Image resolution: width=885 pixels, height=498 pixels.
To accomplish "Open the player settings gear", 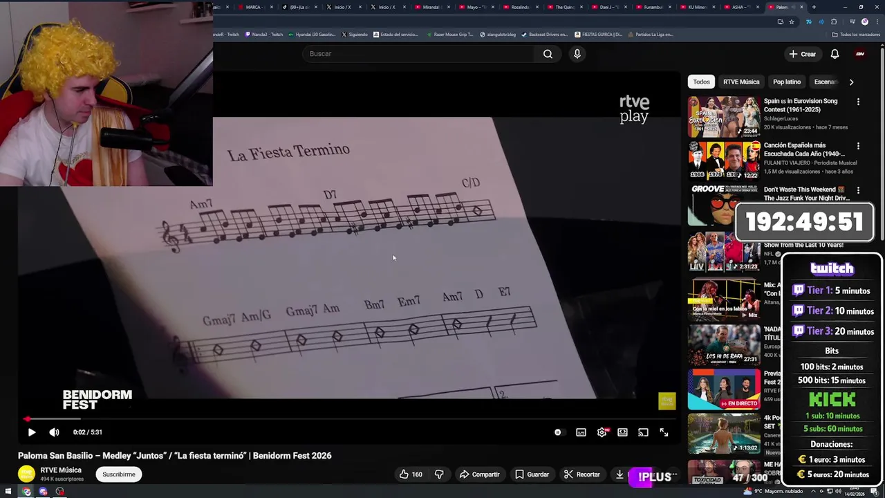I will pos(602,432).
